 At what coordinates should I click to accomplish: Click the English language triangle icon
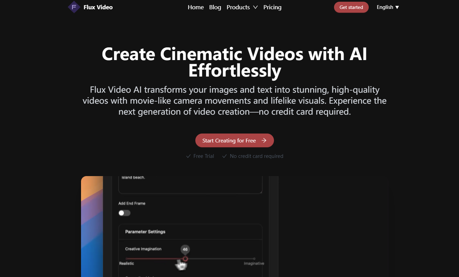[x=398, y=7]
